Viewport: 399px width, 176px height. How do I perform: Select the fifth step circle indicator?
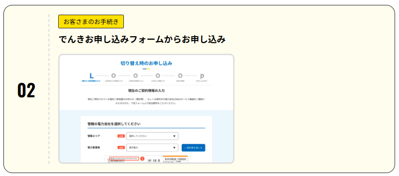180,76
